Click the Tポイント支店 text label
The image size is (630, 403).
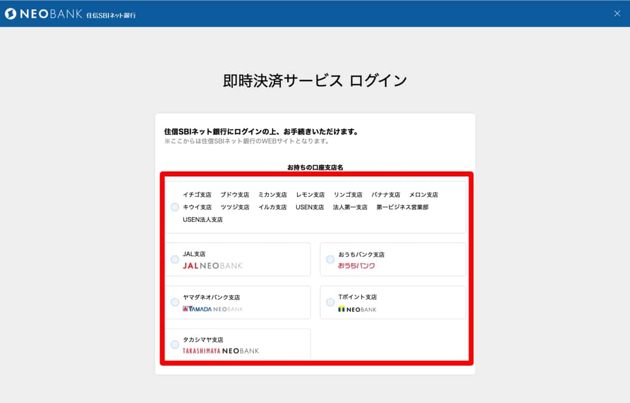[357, 297]
